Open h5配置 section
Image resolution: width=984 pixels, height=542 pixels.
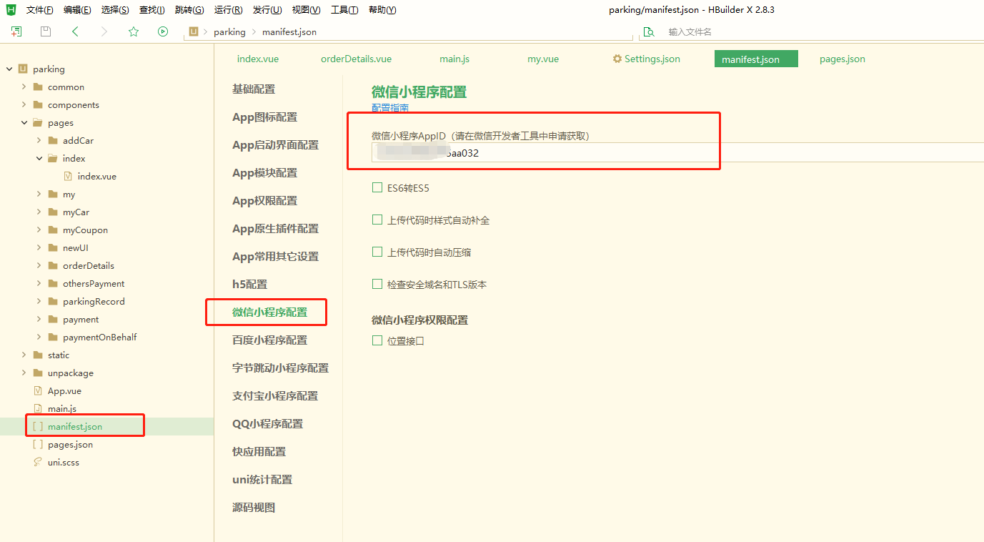[x=249, y=285]
